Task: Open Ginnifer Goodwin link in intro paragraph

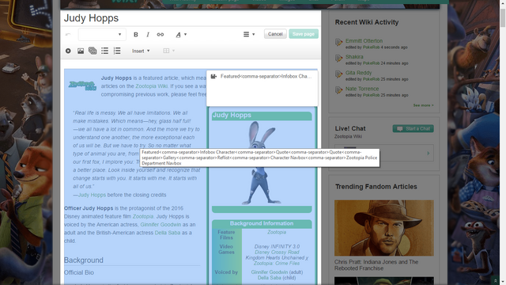Action: coord(160,225)
